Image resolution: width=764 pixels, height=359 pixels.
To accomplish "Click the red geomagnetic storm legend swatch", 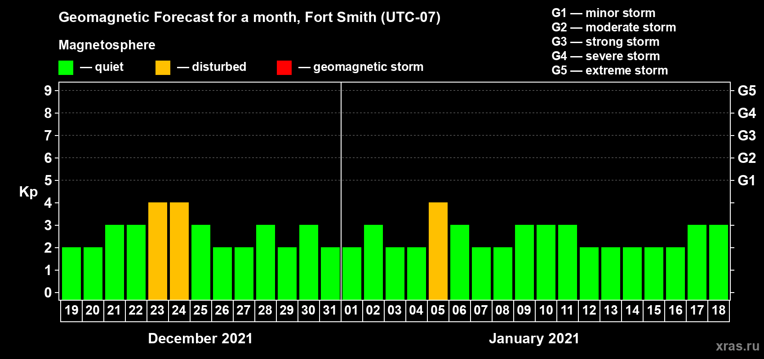I will (284, 68).
